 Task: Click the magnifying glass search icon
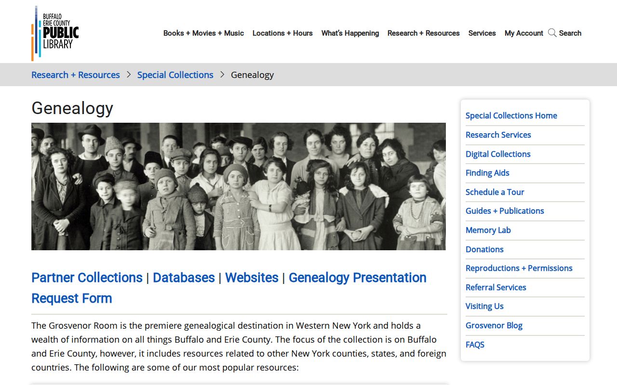[x=552, y=33]
